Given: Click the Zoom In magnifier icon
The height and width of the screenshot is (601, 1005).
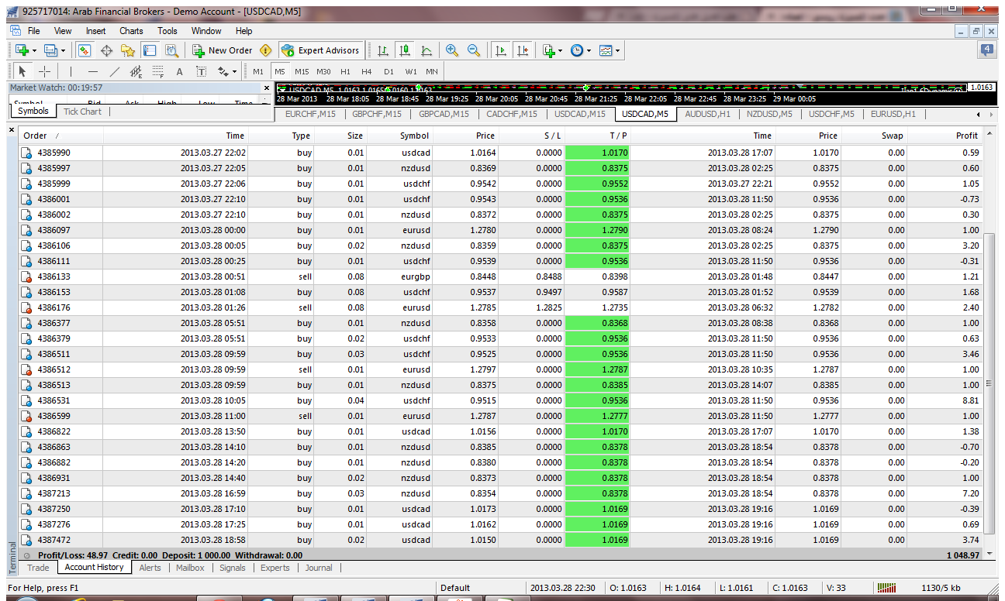Looking at the screenshot, I should [x=452, y=50].
